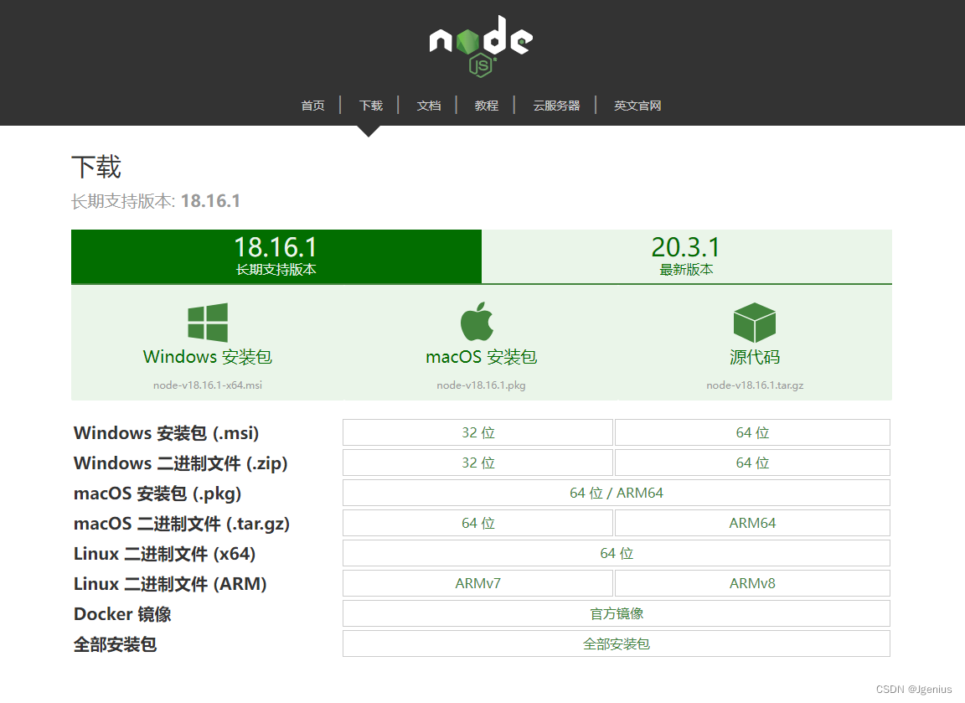Select the 18.16.1 长期支持版本 tab
965x703 pixels.
pos(276,256)
